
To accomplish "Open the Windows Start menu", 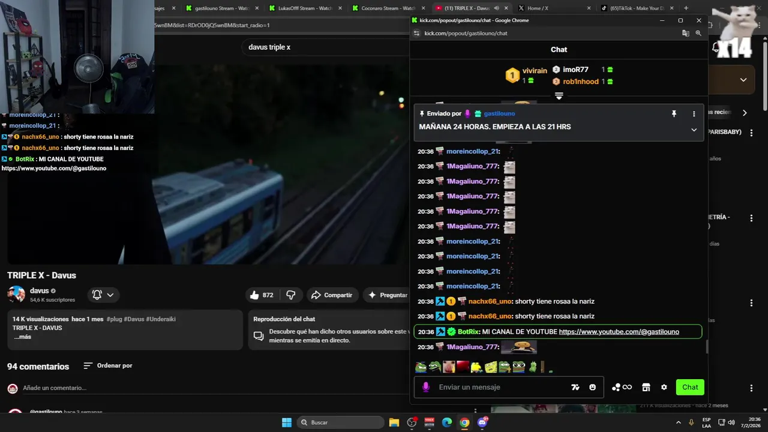I will point(287,422).
